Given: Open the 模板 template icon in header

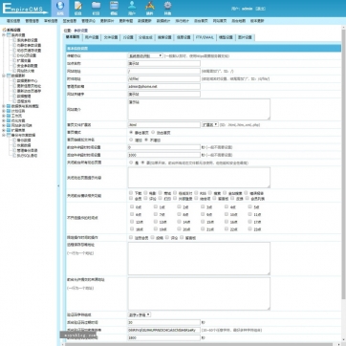Looking at the screenshot, I should [114, 8].
